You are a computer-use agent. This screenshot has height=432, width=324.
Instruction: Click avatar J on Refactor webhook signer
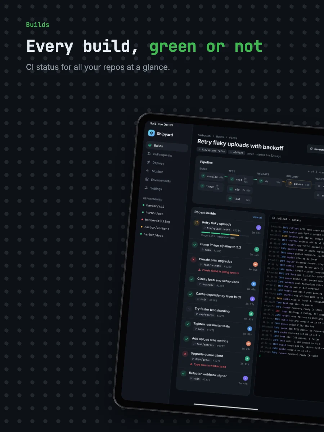[245, 378]
